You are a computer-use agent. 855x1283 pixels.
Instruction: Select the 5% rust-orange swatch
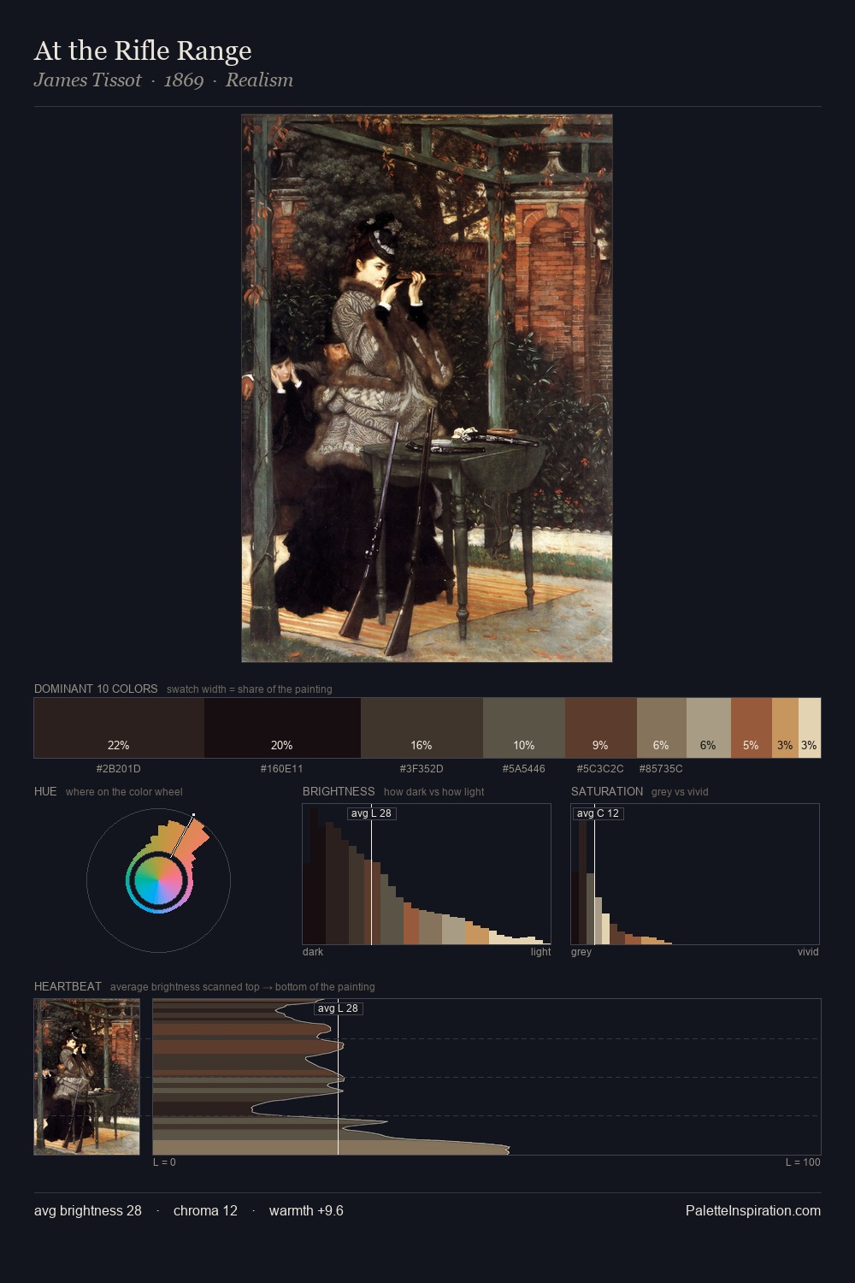point(752,728)
